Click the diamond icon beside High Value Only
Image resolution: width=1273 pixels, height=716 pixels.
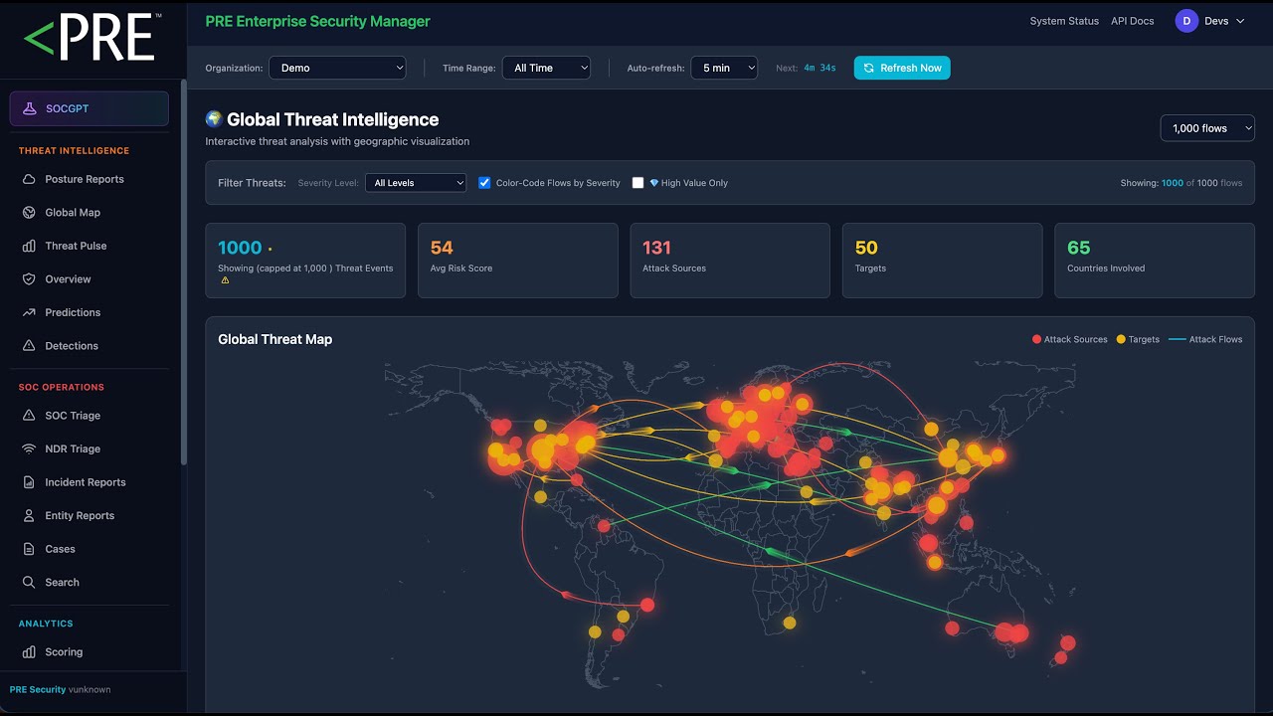[654, 183]
